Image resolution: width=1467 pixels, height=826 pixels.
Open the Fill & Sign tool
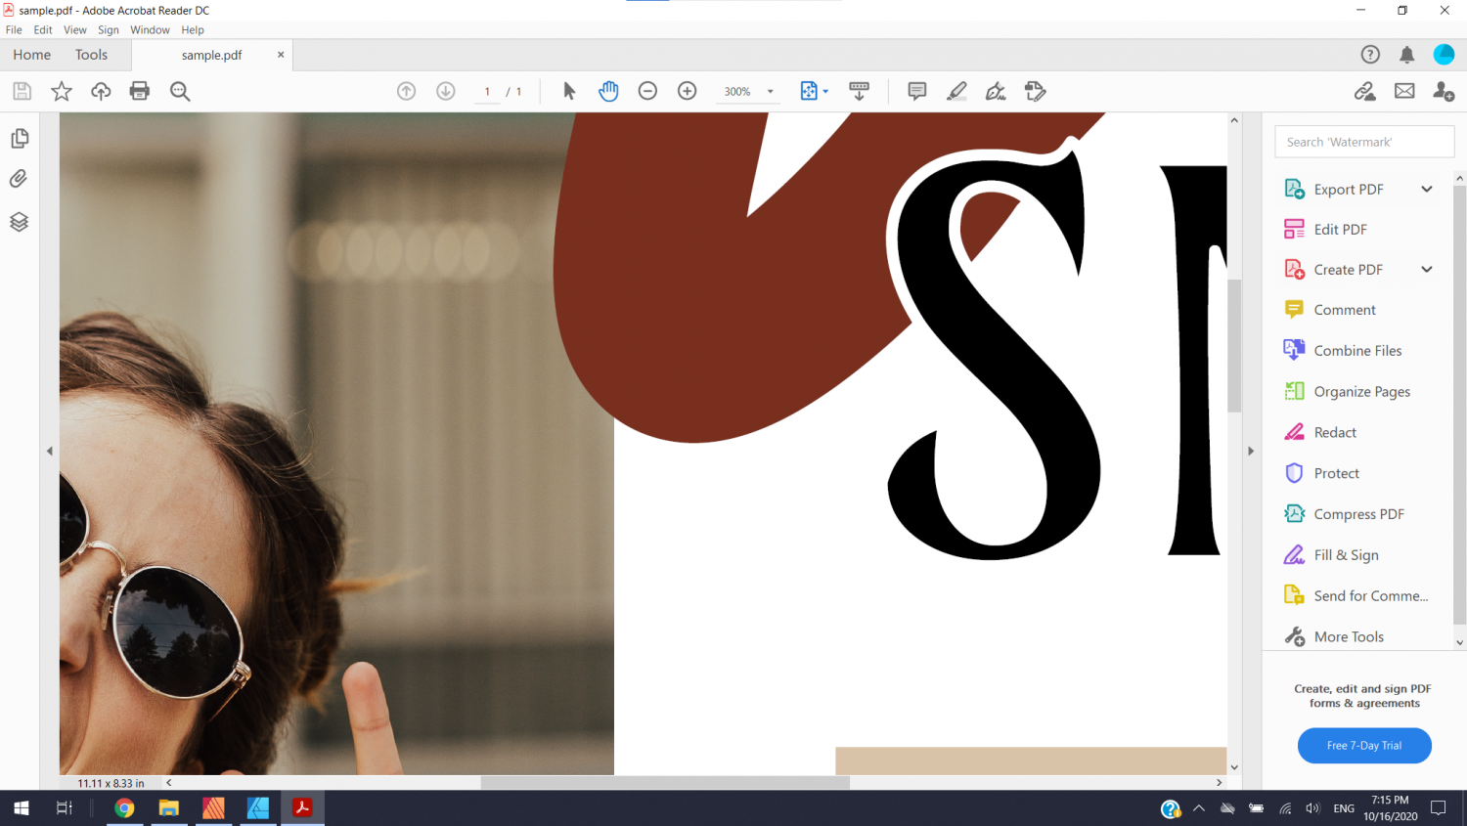[x=1346, y=555]
